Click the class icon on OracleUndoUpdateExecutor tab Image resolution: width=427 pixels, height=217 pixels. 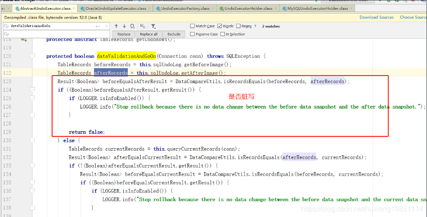click(x=82, y=8)
